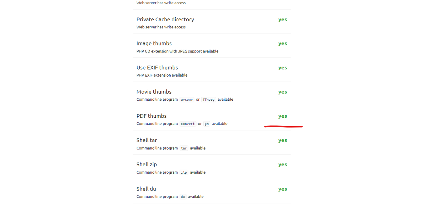Click the green yes for Image thumbs
The height and width of the screenshot is (217, 423).
[282, 43]
